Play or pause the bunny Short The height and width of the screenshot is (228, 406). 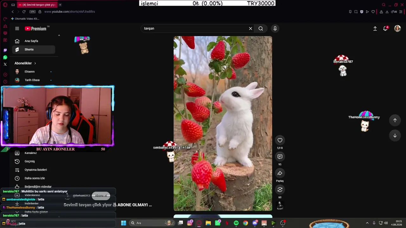[x=223, y=123]
